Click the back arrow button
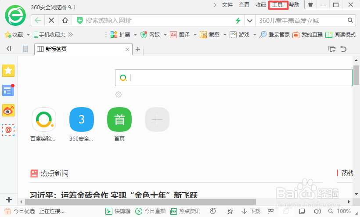360x217 pixels. 38,21
